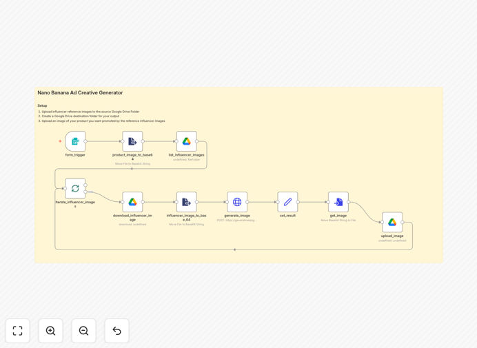Image resolution: width=477 pixels, height=348 pixels.
Task: Zoom out of the canvas
Action: [83, 331]
